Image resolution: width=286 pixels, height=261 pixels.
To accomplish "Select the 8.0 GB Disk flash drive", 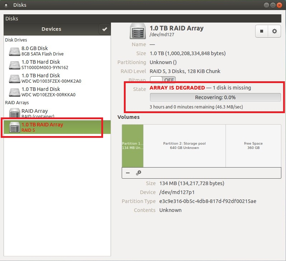I will click(x=57, y=51).
